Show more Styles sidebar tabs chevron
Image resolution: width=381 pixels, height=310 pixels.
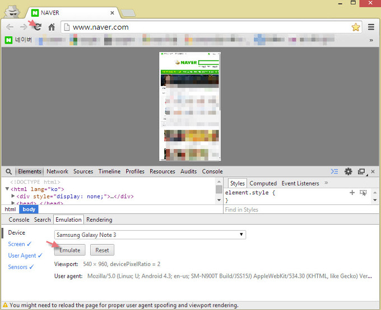pyautogui.click(x=326, y=183)
